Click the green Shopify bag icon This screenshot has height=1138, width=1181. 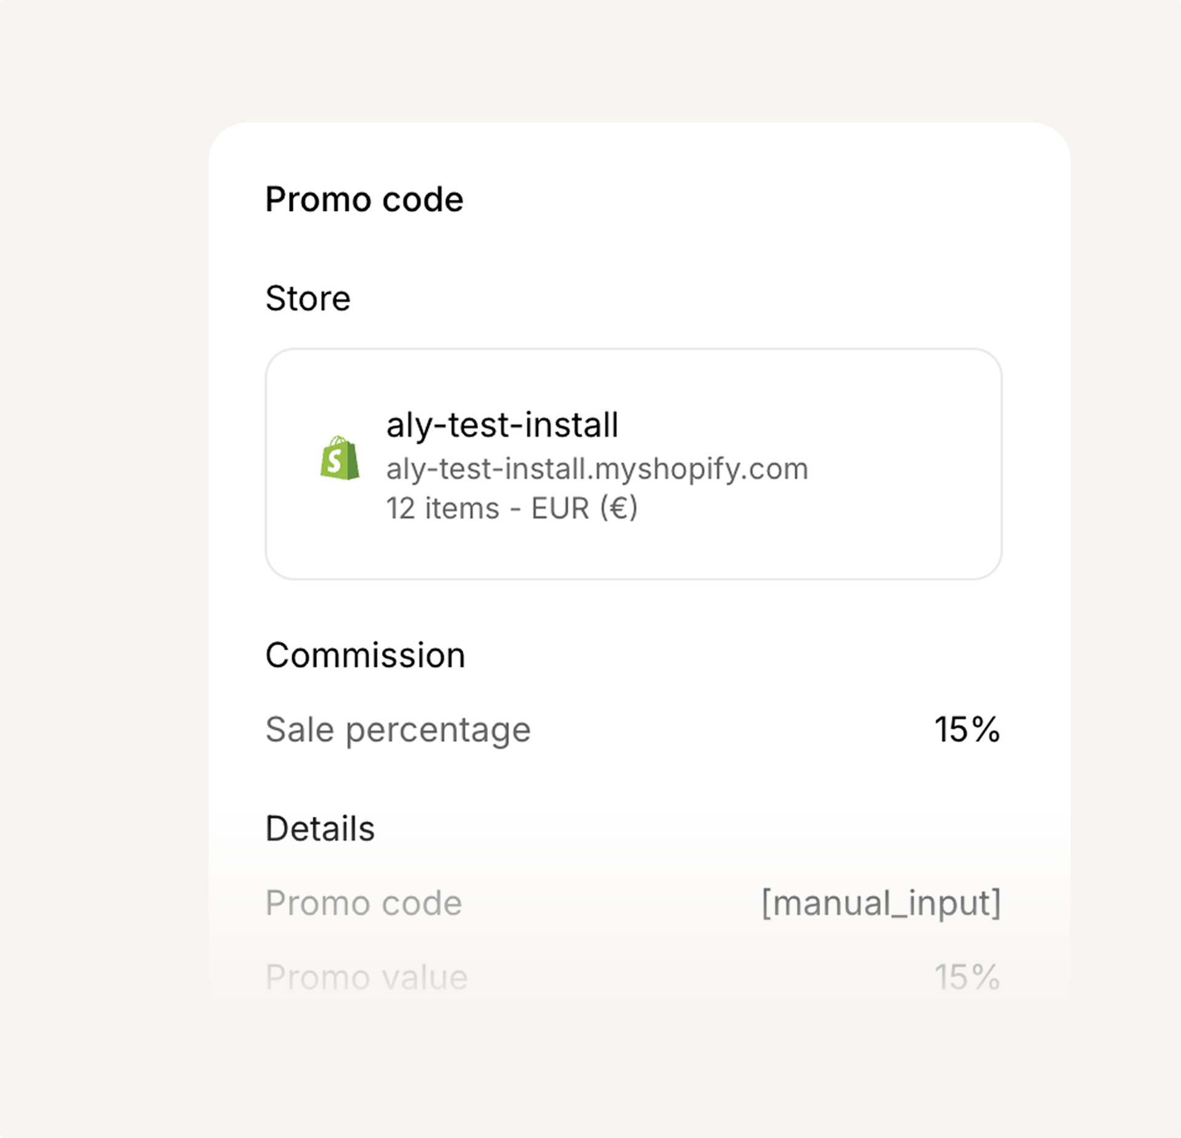pyautogui.click(x=340, y=458)
